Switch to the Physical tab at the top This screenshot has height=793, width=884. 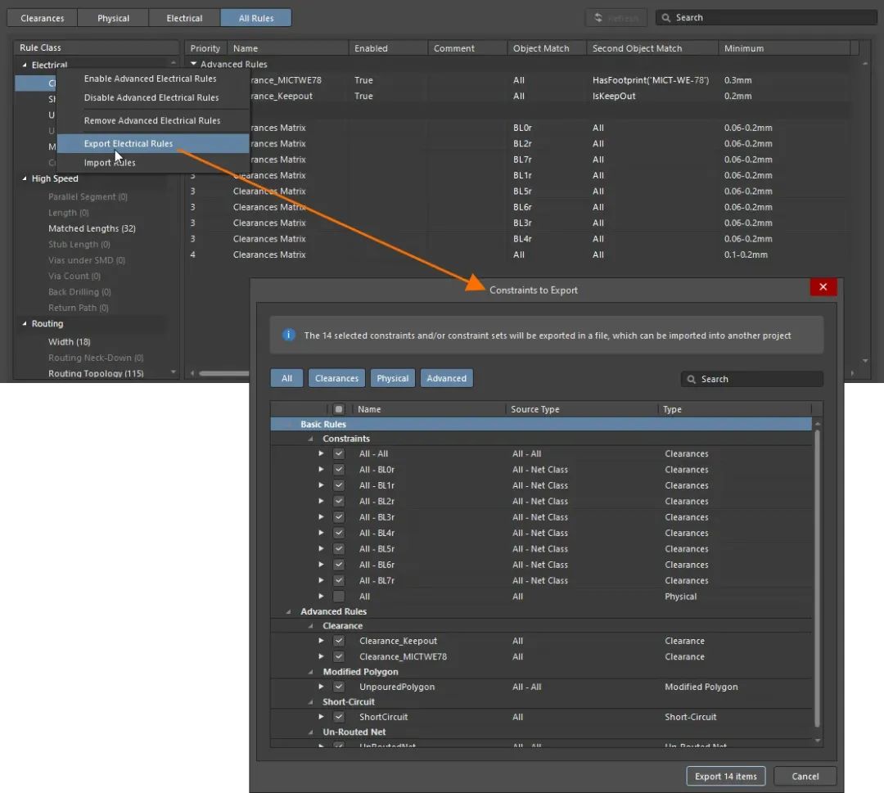113,18
